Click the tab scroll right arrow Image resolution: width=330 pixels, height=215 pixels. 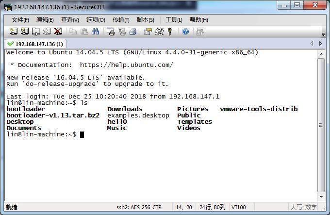[x=320, y=43]
